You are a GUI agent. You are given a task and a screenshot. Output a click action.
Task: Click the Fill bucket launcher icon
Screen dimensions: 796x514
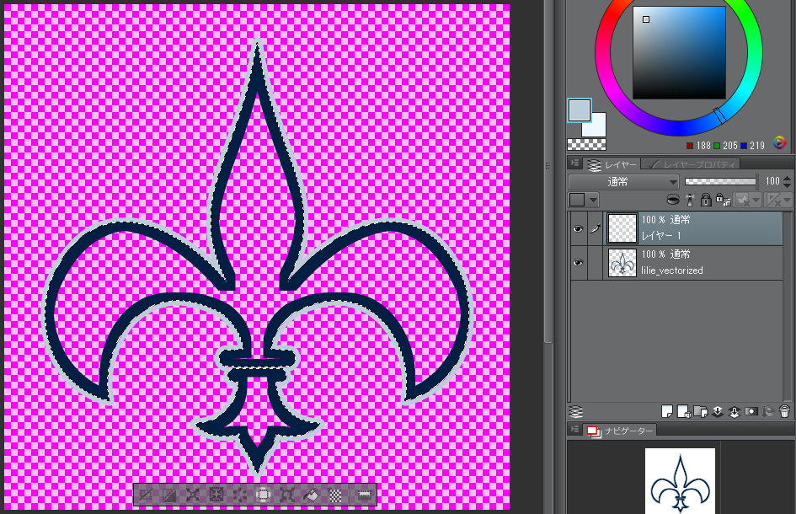click(x=311, y=495)
